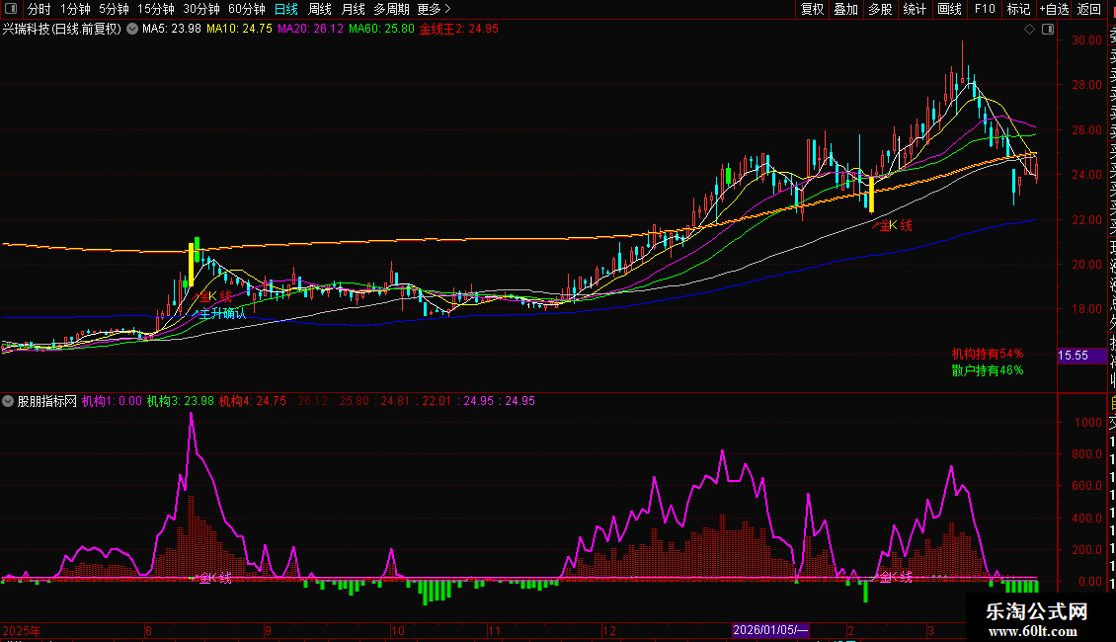This screenshot has width=1116, height=642.
Task: Open the www.60lt.com website link
Action: [x=1038, y=631]
